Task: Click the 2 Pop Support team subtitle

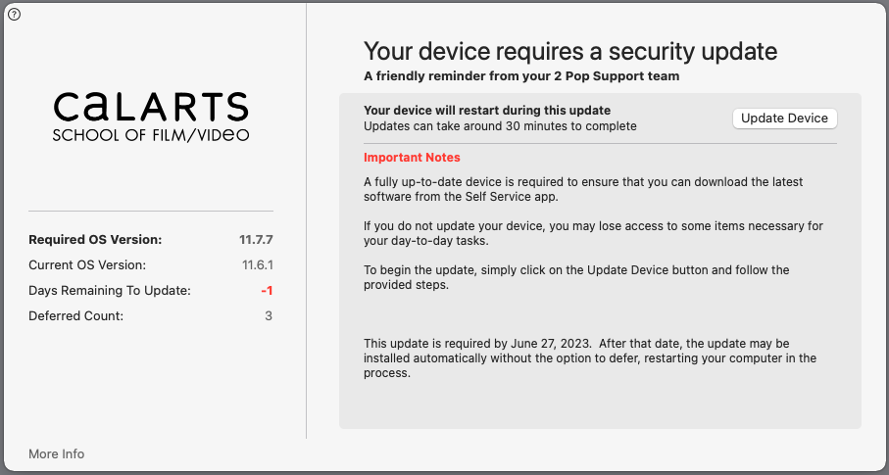Action: point(521,76)
